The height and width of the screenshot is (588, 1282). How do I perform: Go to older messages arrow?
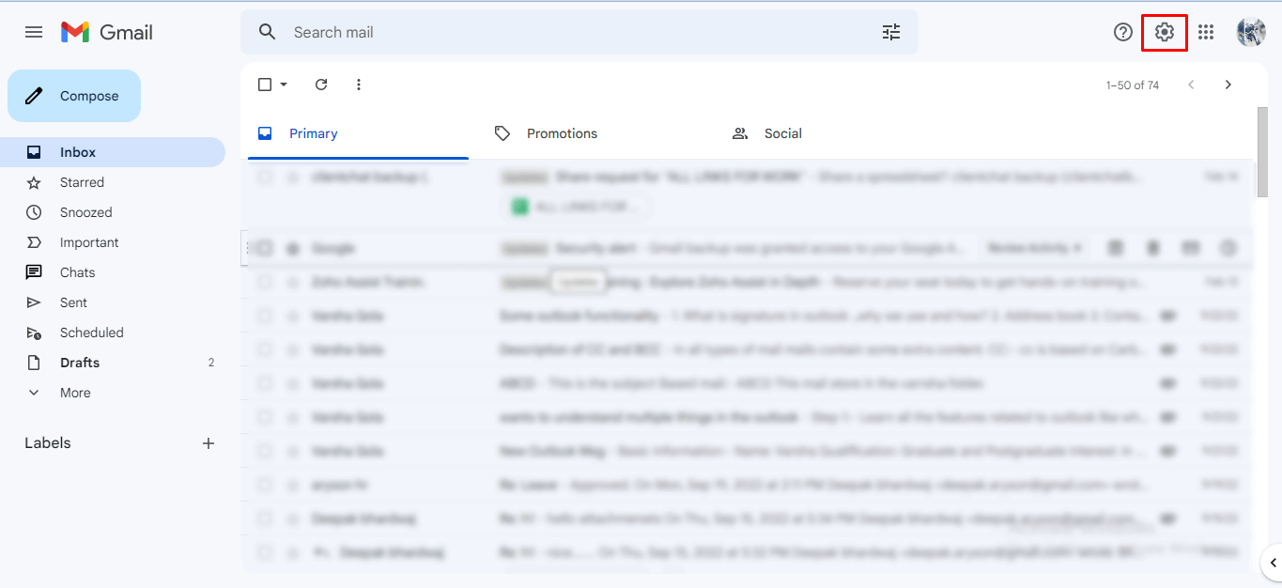(x=1228, y=85)
